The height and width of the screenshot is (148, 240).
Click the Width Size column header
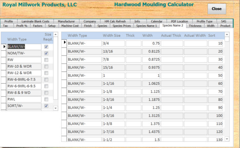(112, 36)
